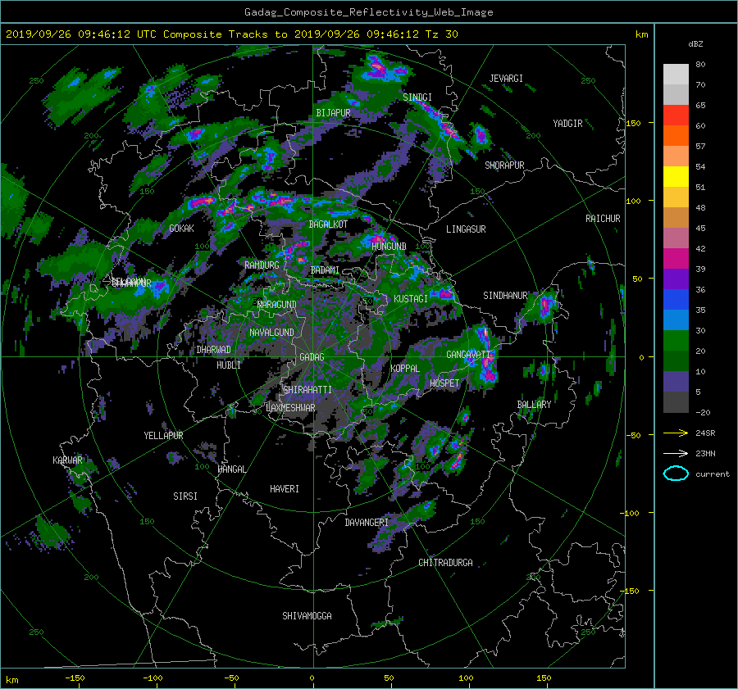Click the BADAMI city label

click(x=325, y=270)
